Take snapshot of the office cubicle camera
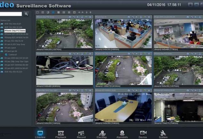The image size is (203, 139). click(129, 17)
